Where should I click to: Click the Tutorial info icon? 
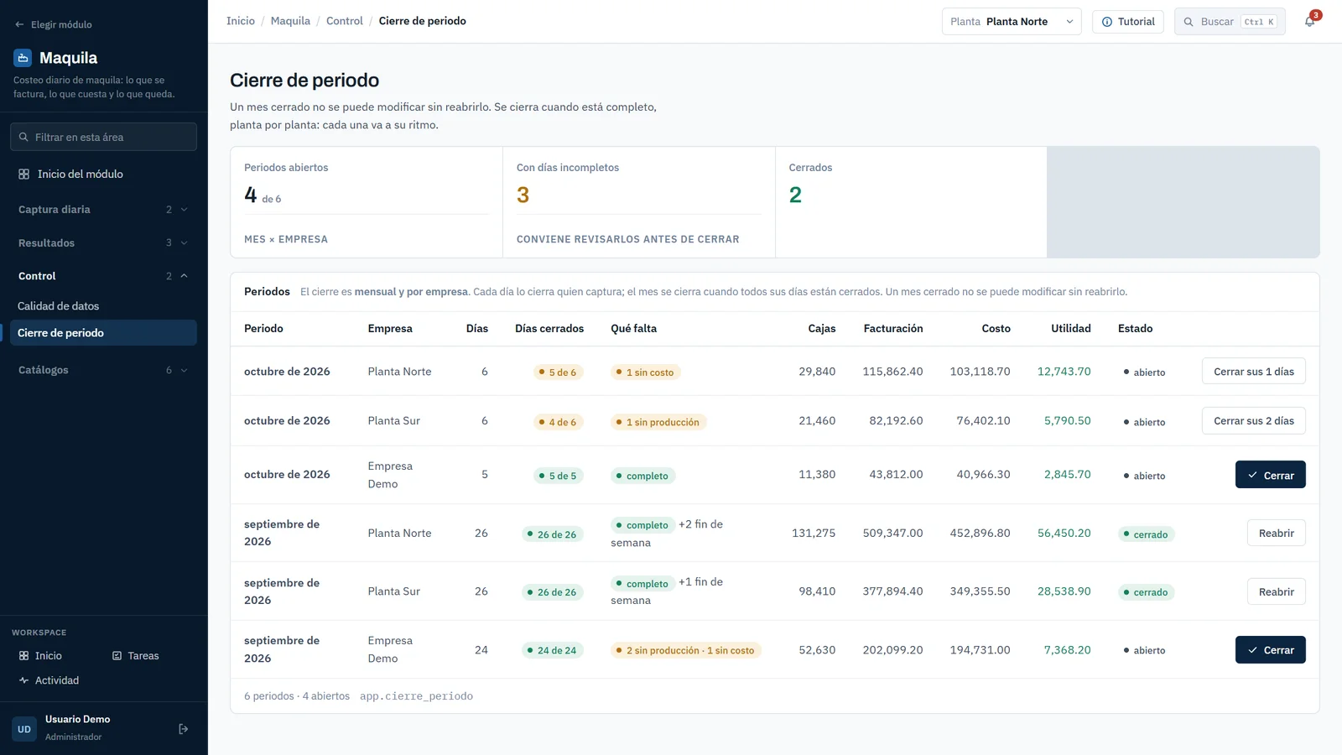[x=1107, y=22]
